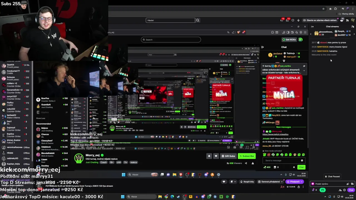Collapse the Chat streamu panel
Viewport: 356px width, 200px height.
click(312, 27)
